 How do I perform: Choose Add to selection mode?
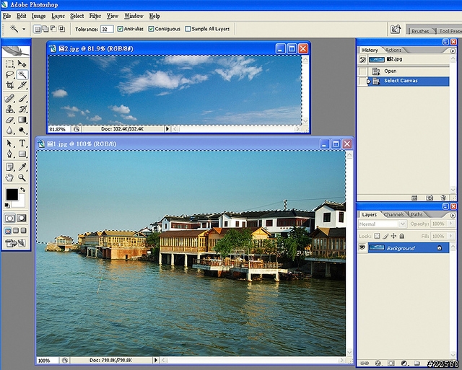(45, 29)
